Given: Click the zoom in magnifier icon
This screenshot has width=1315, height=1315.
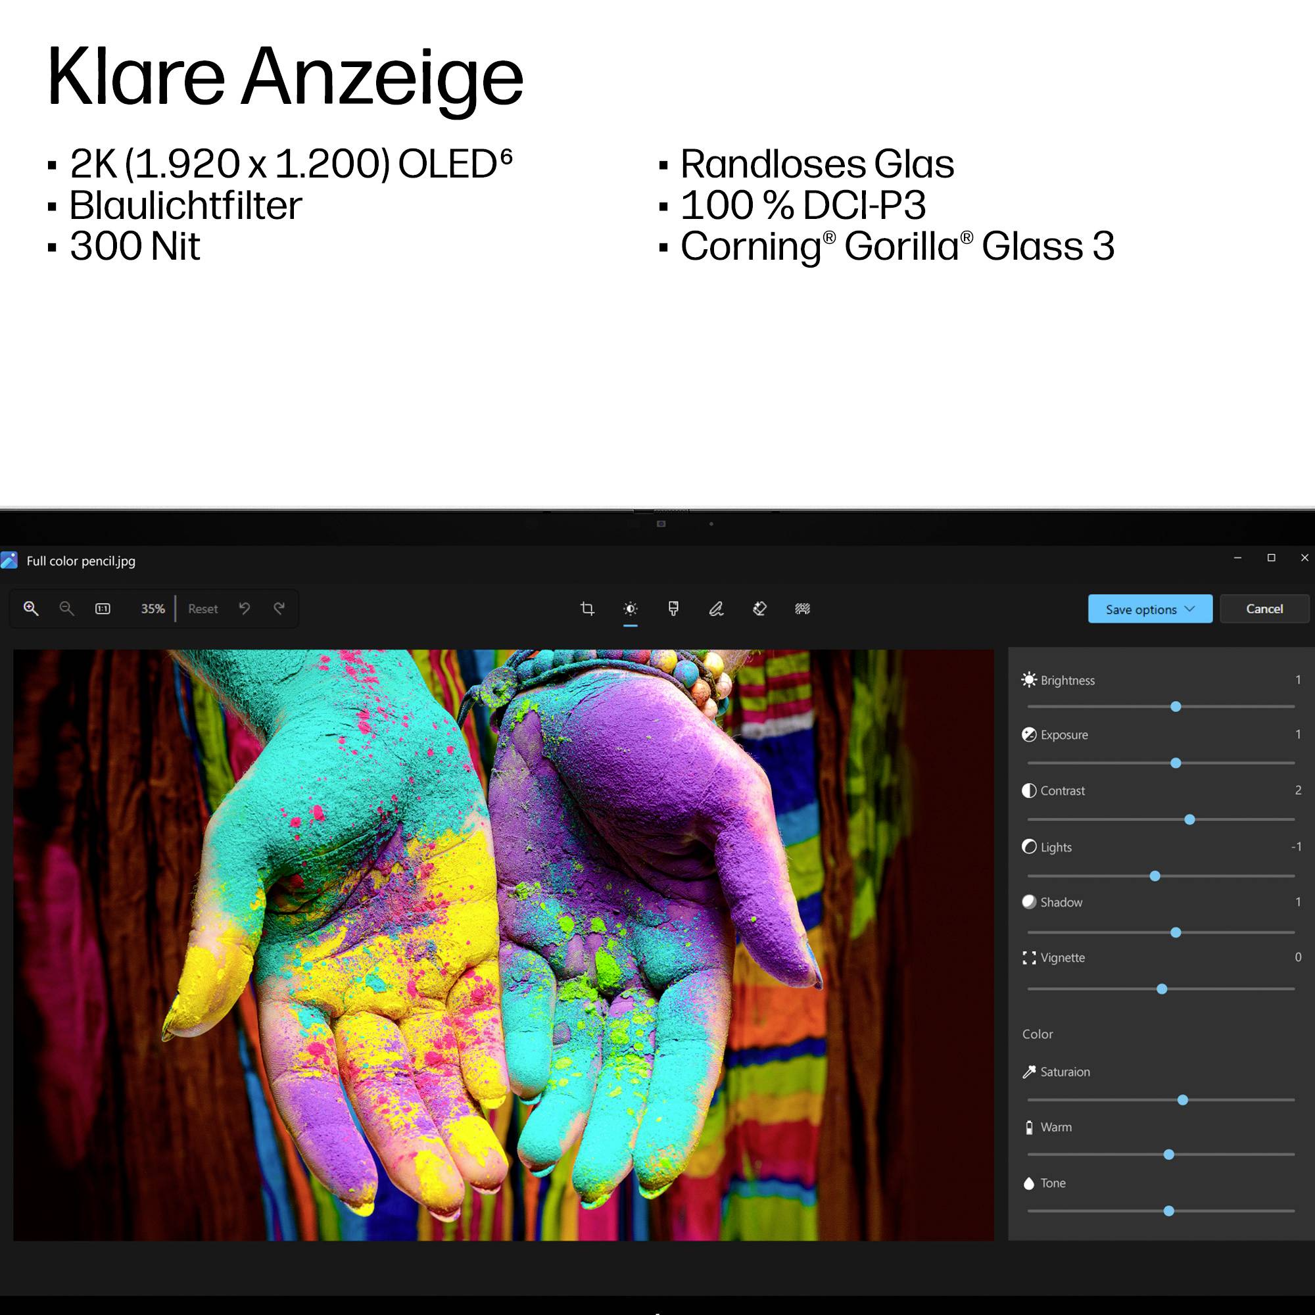Looking at the screenshot, I should [31, 608].
